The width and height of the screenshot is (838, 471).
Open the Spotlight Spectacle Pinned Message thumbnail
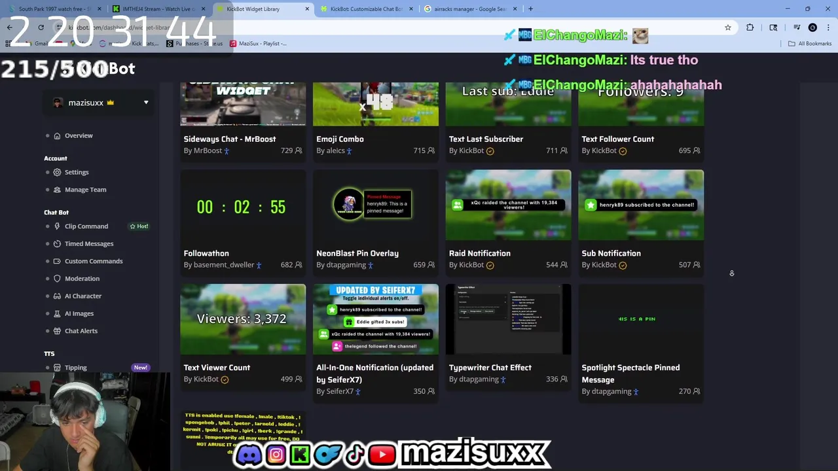coord(641,319)
